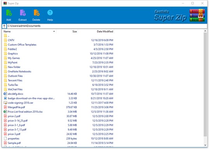Click the parent directory folder icon
209x149 pixels.
coord(5,36)
